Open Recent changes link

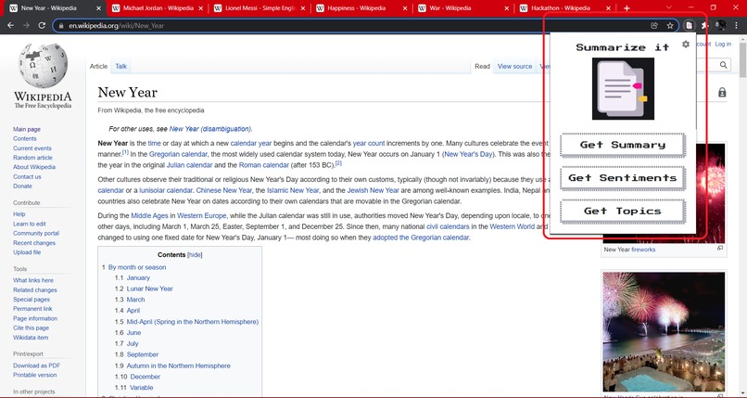(x=34, y=243)
